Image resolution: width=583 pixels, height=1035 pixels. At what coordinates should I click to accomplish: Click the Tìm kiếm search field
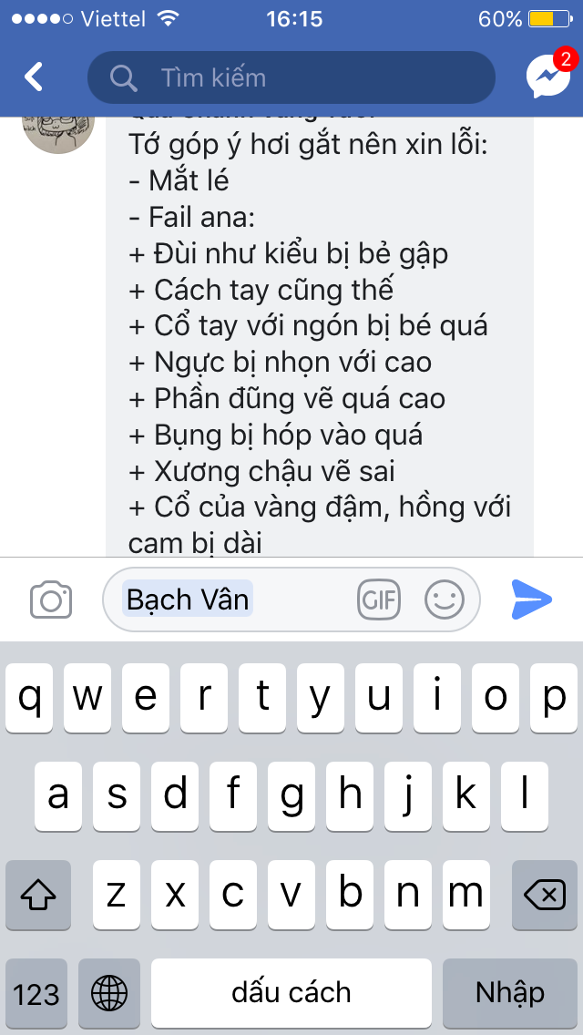[291, 77]
